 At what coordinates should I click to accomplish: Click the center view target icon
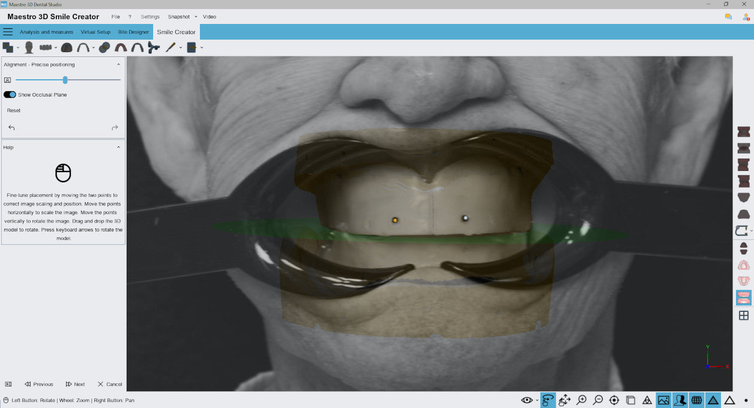(614, 400)
